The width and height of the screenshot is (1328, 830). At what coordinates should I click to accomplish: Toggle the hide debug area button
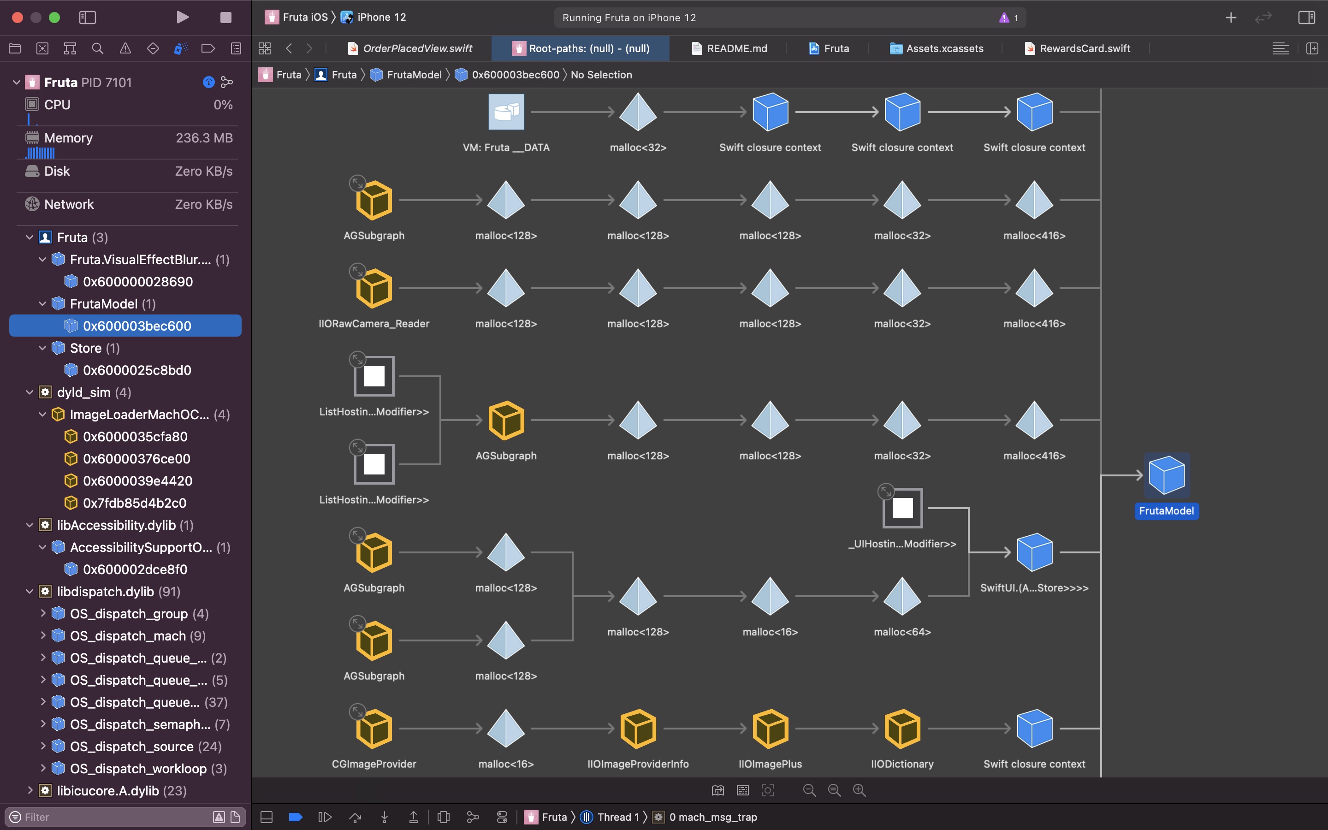tap(266, 817)
